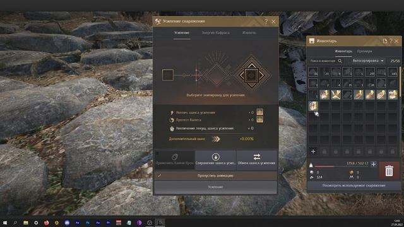Open the Windows Start menu

pos(5,223)
